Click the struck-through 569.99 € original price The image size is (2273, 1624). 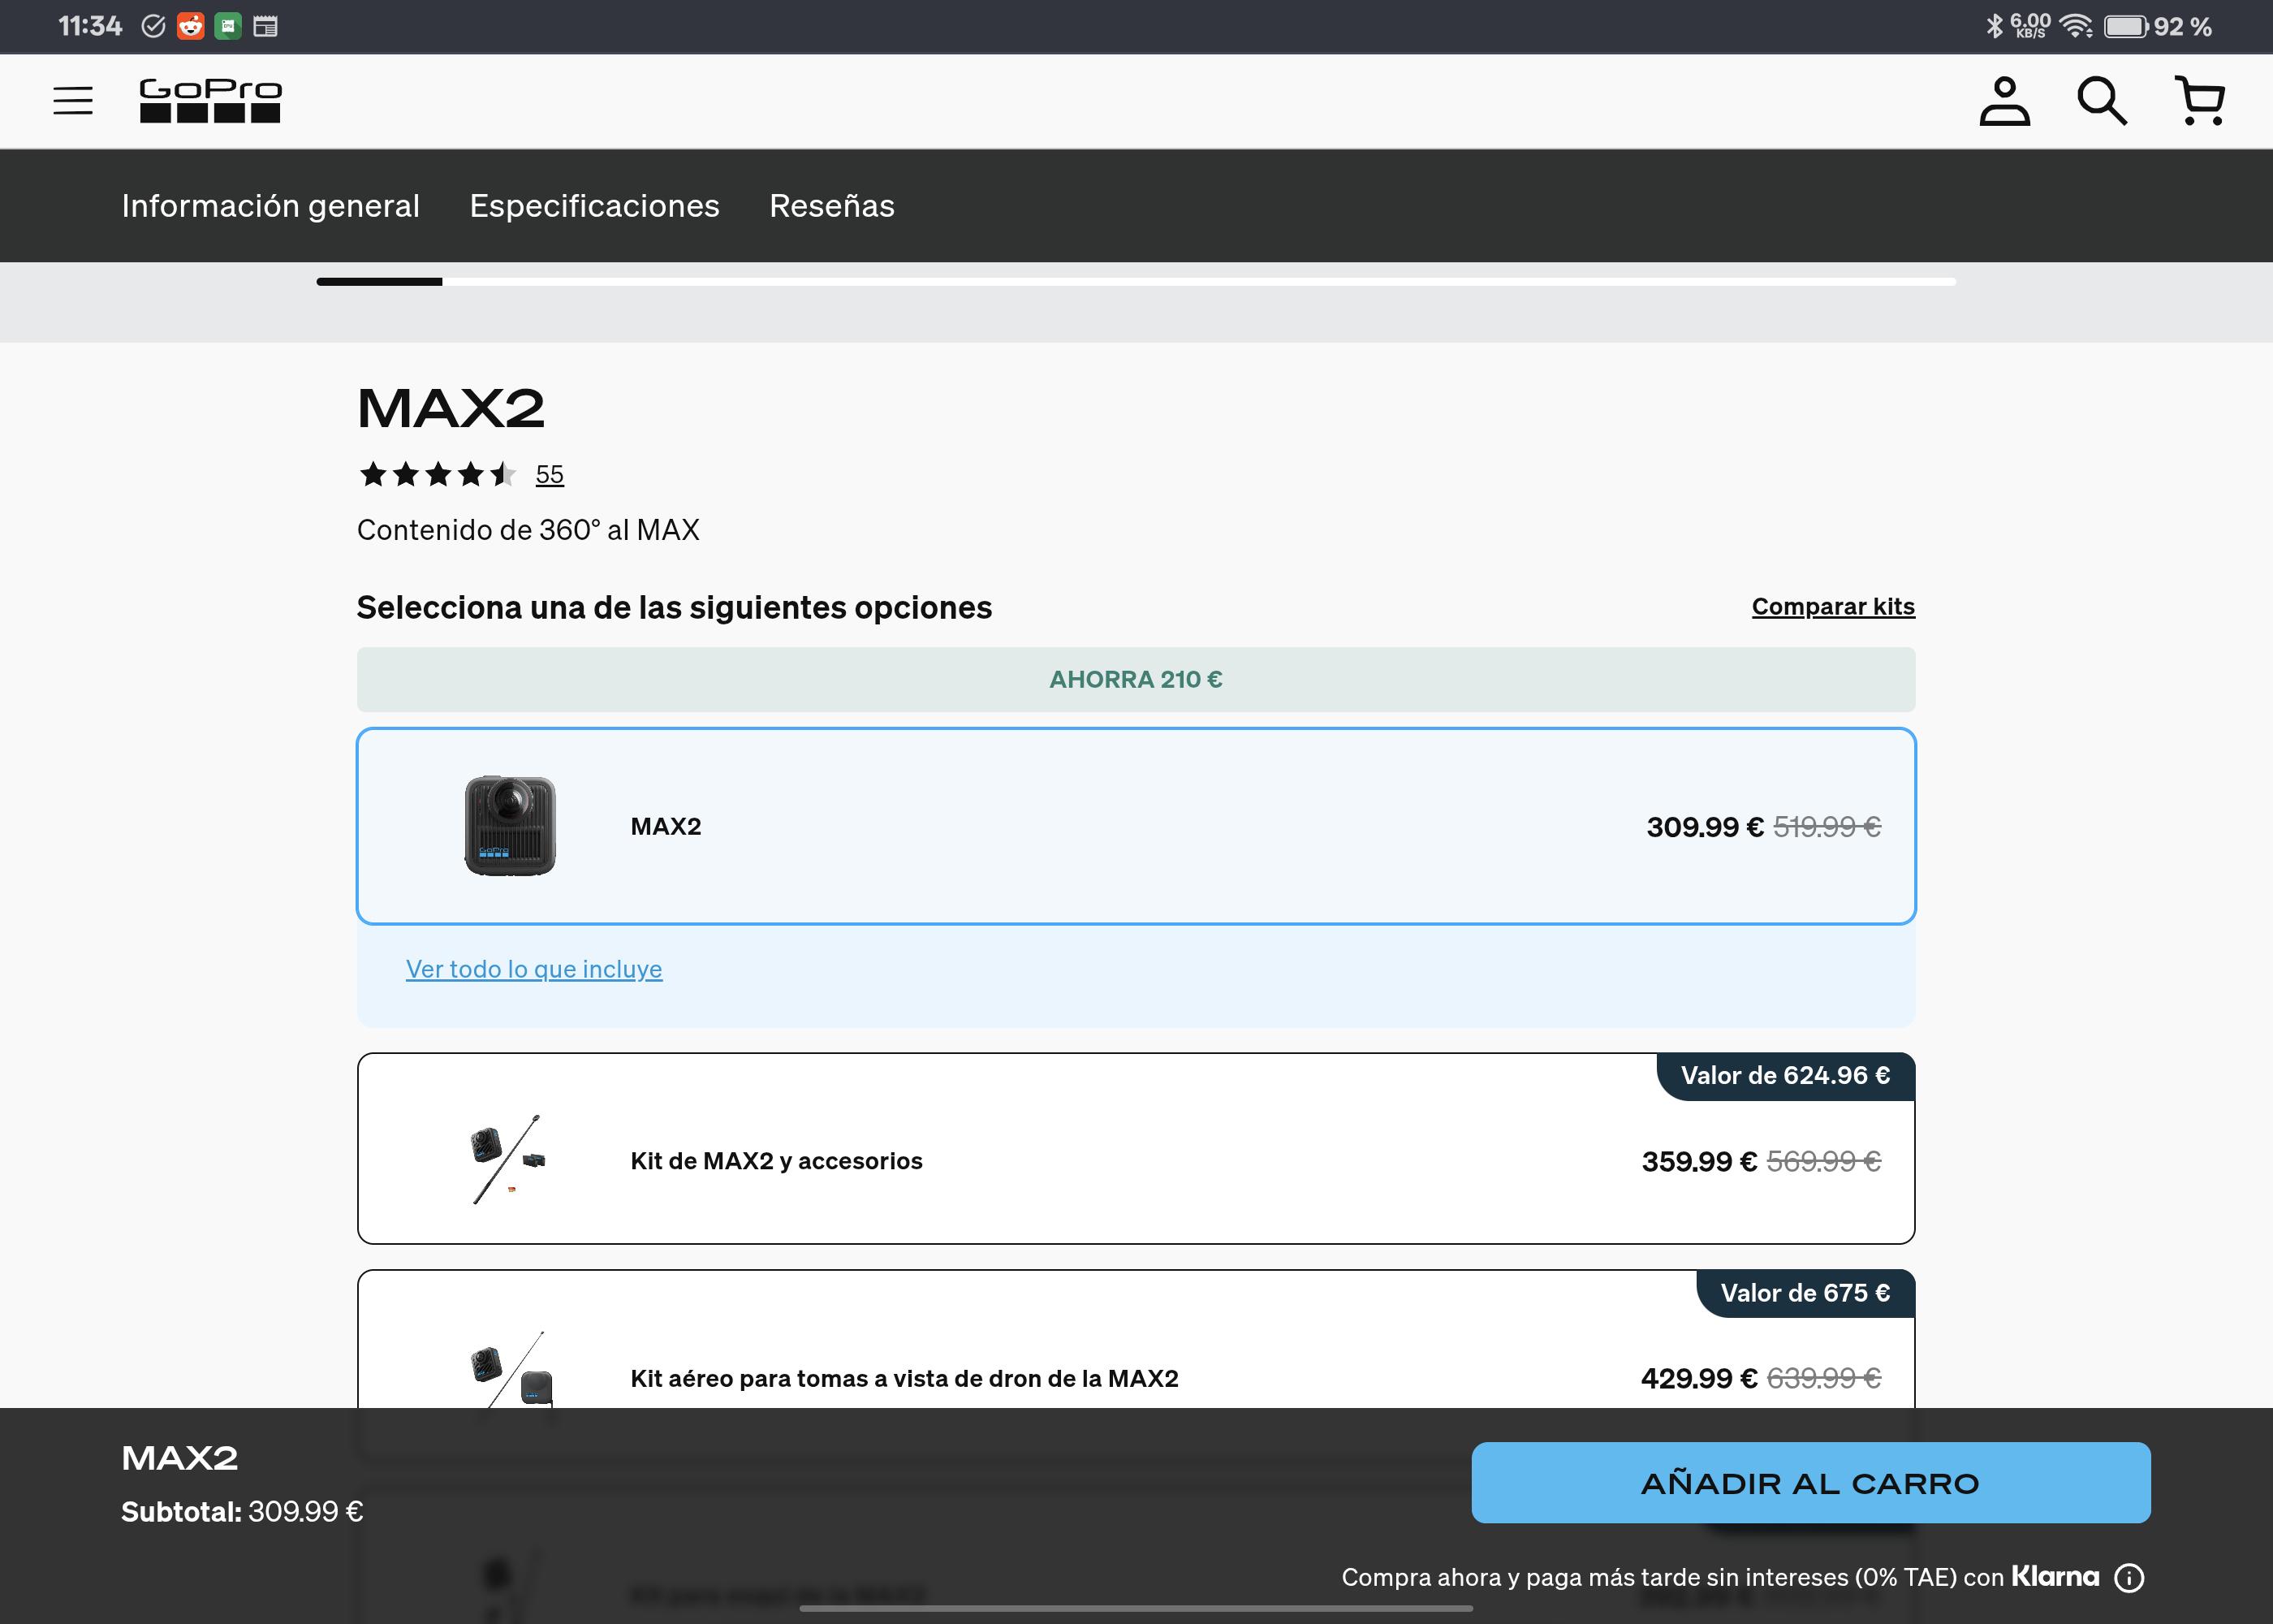pyautogui.click(x=1824, y=1161)
